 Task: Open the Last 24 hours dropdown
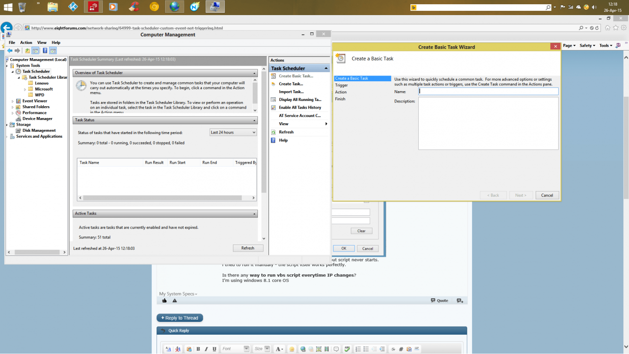(x=233, y=132)
